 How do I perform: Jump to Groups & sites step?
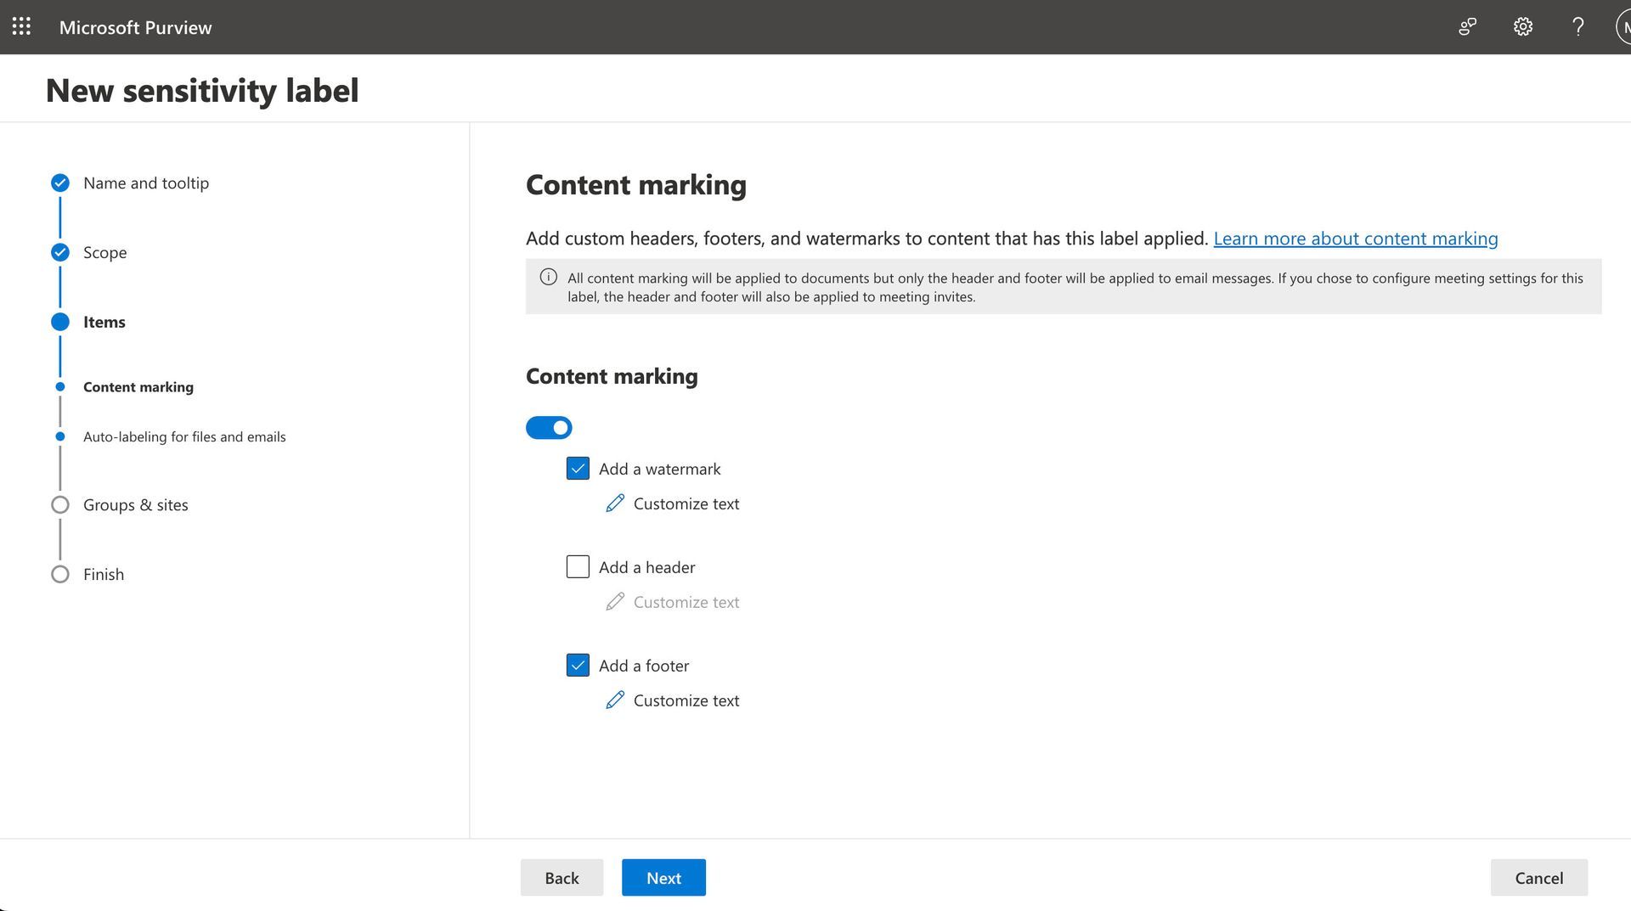coord(136,504)
